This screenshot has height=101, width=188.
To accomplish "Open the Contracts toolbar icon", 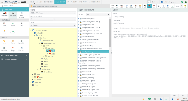I will pos(172,6).
